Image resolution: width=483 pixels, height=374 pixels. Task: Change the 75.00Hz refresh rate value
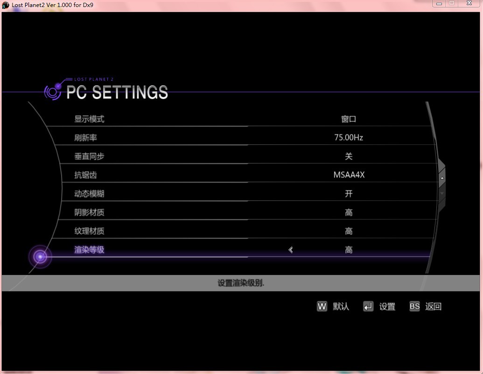click(x=349, y=138)
